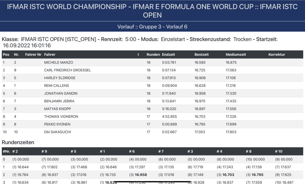Select driver name MICHELE MANZO

59,63
